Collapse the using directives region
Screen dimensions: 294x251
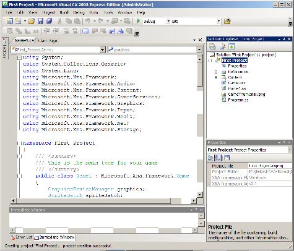tap(19, 57)
